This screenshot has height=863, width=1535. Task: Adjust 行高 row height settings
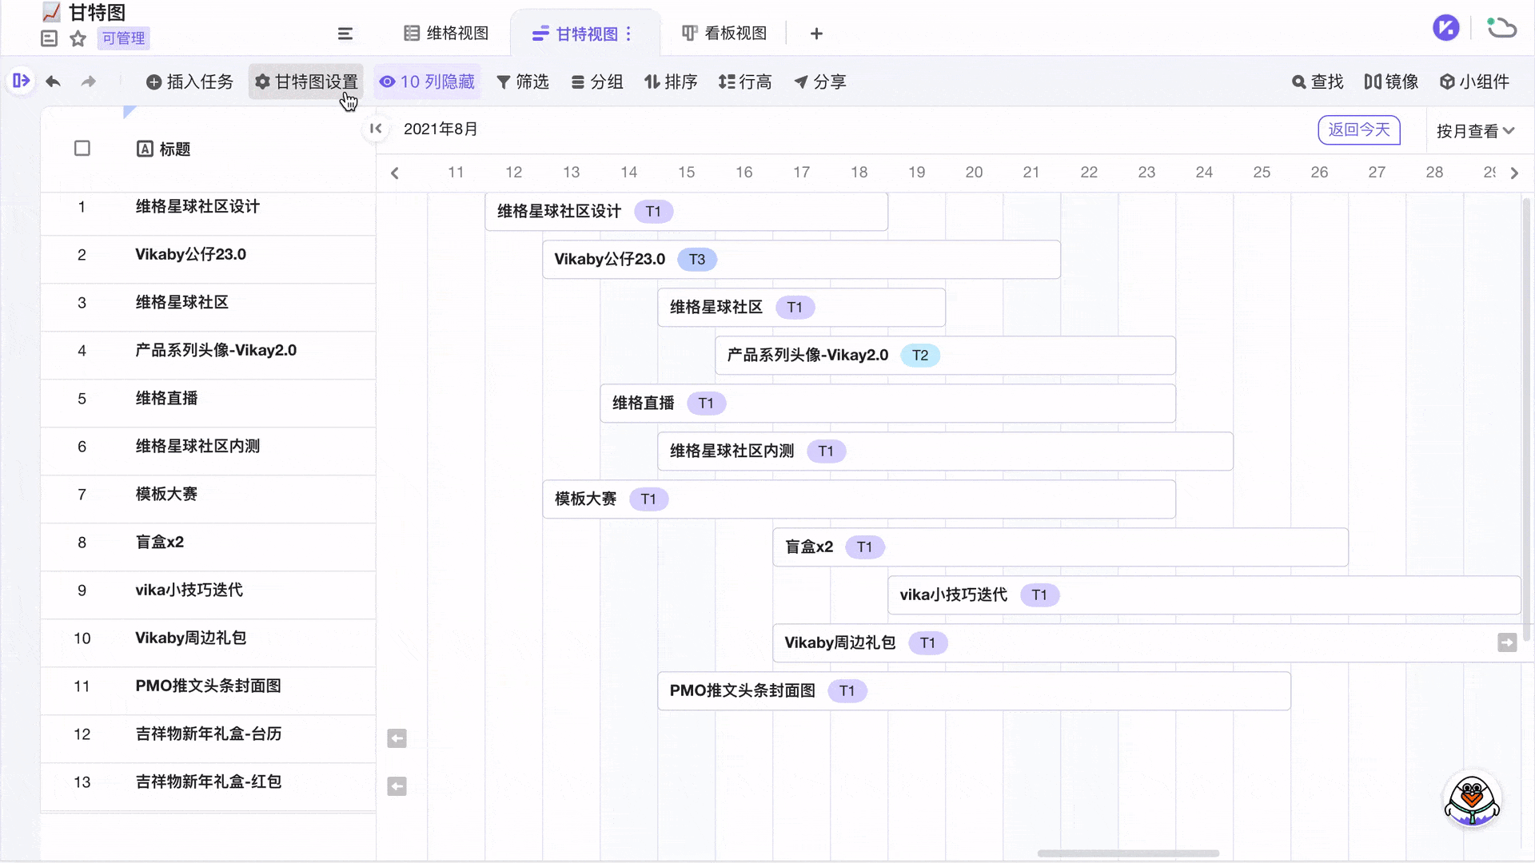click(745, 82)
